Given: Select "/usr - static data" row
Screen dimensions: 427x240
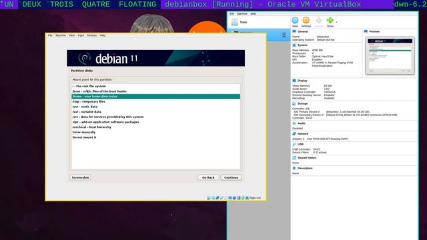Looking at the screenshot, I should (155, 107).
